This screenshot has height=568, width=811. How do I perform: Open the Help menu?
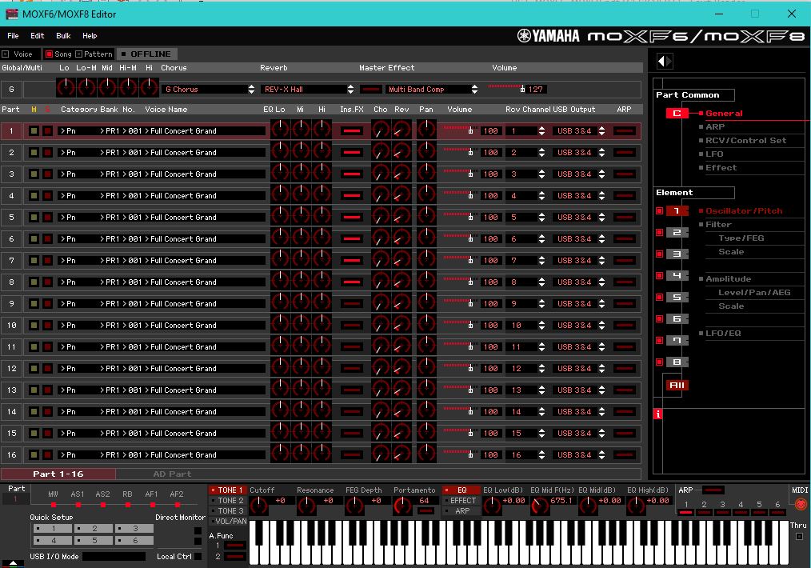coord(90,36)
